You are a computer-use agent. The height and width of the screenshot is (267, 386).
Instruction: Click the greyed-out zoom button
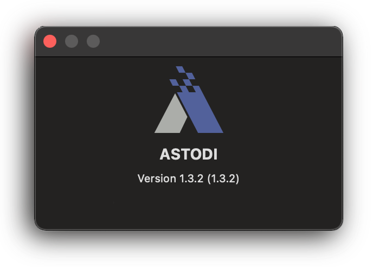[93, 41]
